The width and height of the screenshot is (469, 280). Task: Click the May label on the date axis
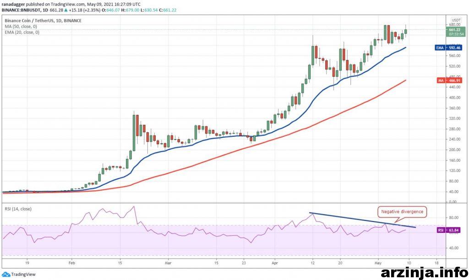(378, 264)
